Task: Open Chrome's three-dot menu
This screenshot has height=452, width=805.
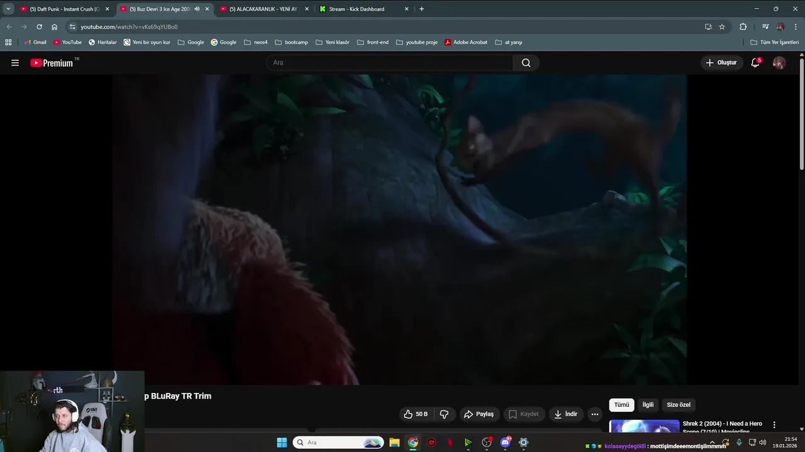Action: (x=796, y=27)
